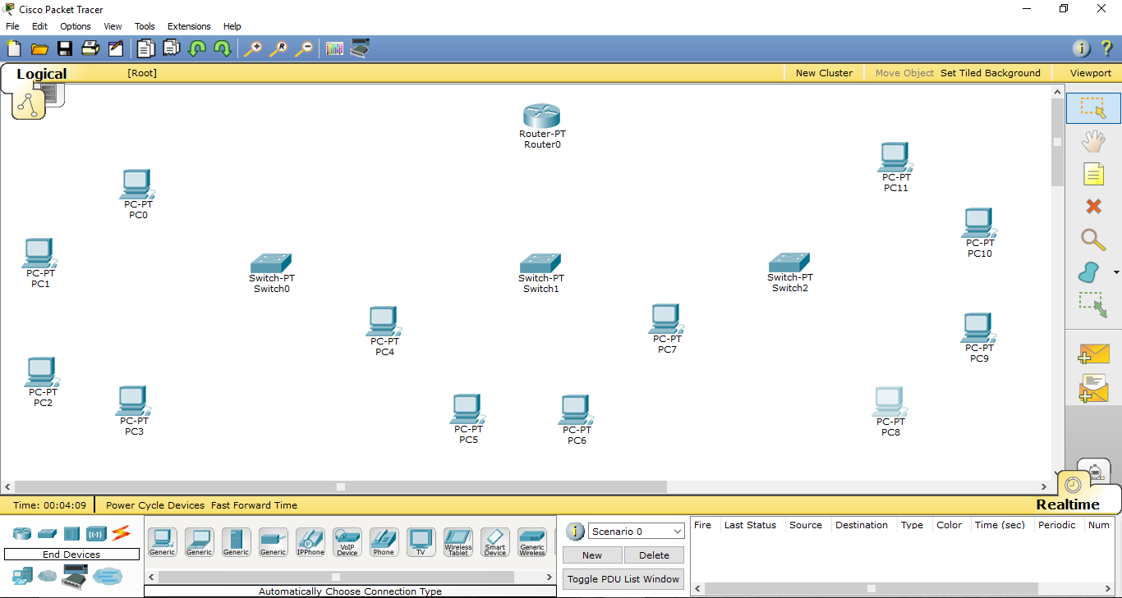Open a file with the folder icon

39,48
